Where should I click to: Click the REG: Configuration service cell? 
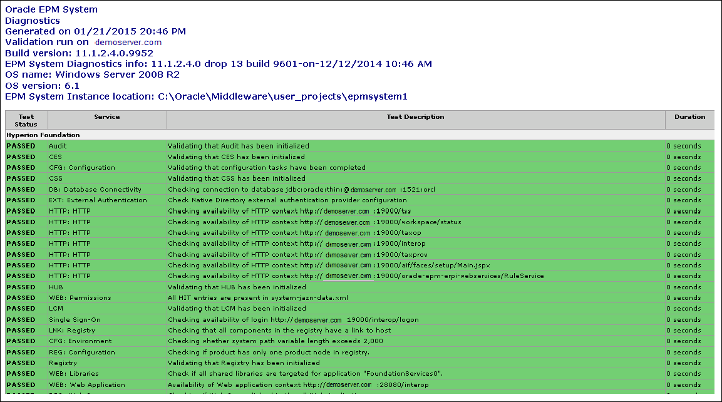[x=107, y=353]
